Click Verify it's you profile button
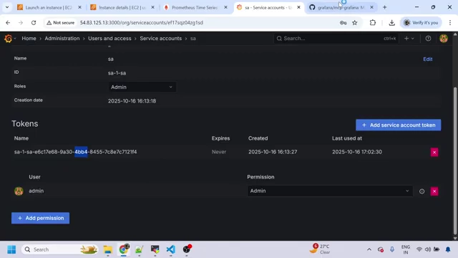 421,22
